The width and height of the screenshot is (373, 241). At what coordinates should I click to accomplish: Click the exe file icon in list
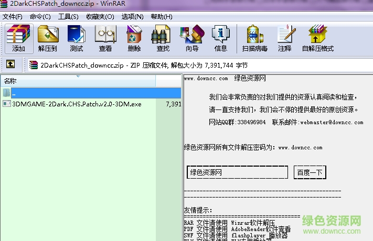pyautogui.click(x=7, y=104)
